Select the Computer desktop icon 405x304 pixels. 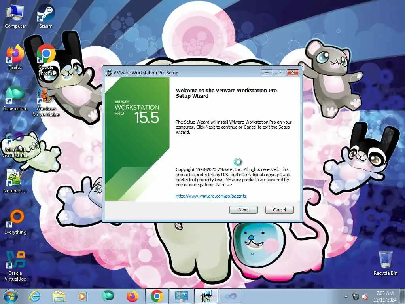coord(15,17)
